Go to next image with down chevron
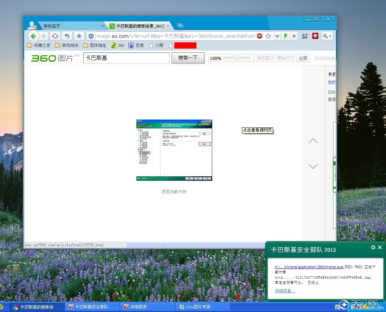386x312 pixels. tap(313, 166)
